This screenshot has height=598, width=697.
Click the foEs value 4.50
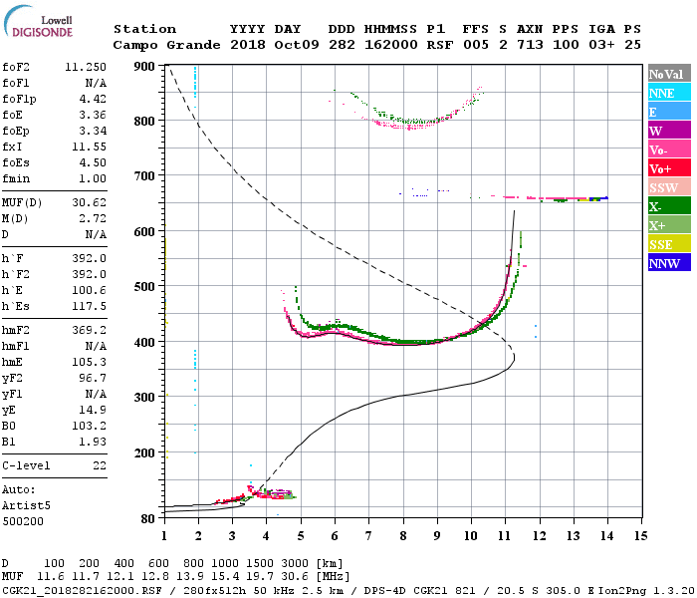point(93,162)
